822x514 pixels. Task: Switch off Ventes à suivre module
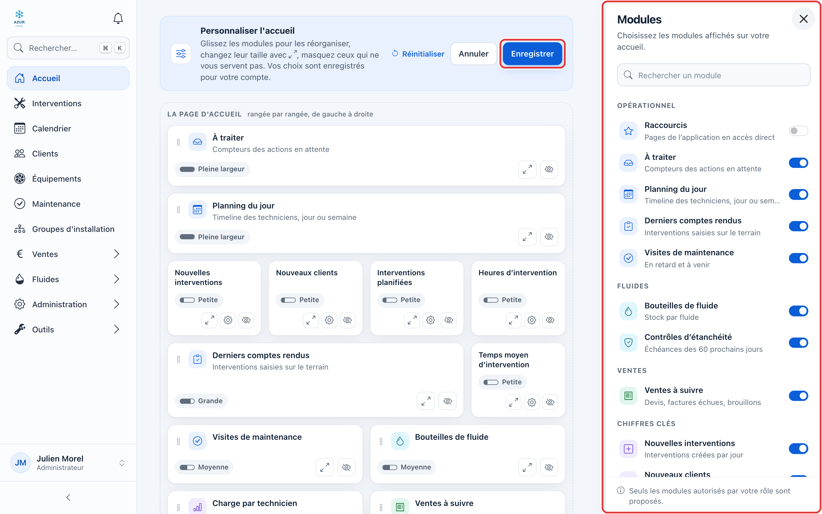tap(798, 396)
